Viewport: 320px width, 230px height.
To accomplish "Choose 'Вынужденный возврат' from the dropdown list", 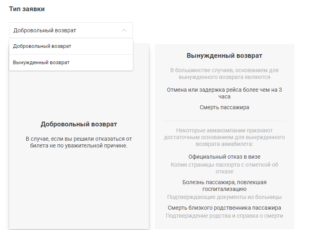I will (41, 63).
